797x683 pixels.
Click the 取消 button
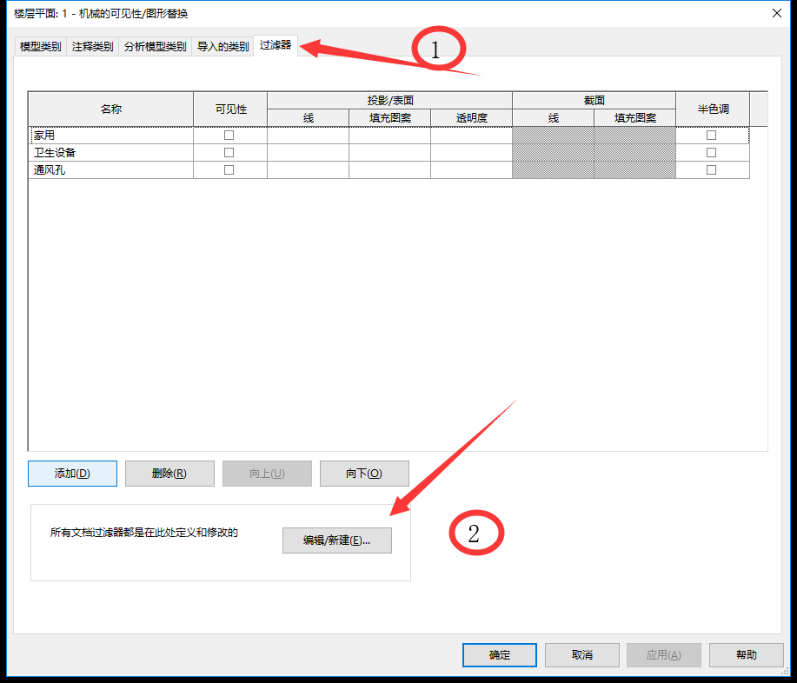pyautogui.click(x=582, y=655)
